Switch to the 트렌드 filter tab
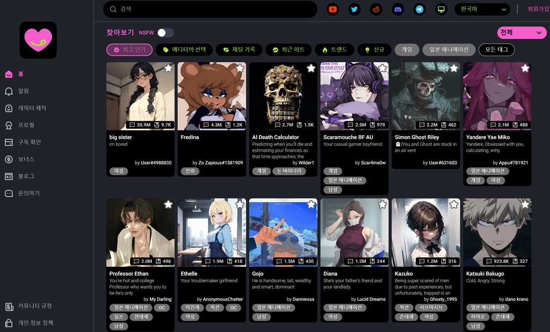The width and height of the screenshot is (550, 332). coord(336,49)
